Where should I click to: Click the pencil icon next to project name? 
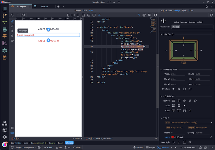(x=109, y=2)
